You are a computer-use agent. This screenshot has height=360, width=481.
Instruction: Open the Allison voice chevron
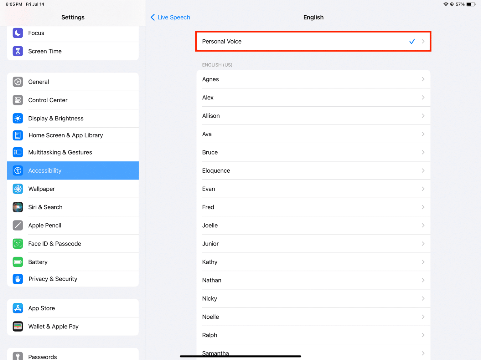pyautogui.click(x=423, y=116)
